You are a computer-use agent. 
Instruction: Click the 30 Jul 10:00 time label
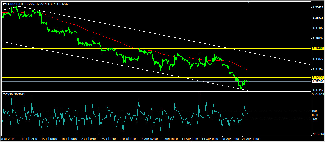[x=130, y=139]
